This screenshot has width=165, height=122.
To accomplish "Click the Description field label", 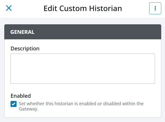I will 25,49.
